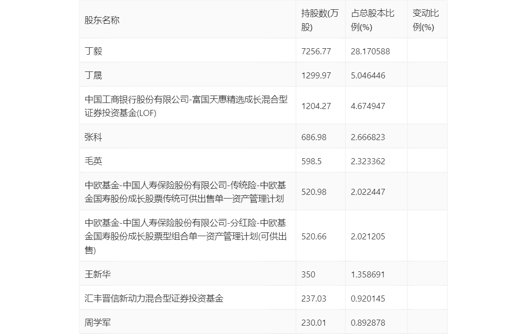Click the percentage 0.920145
This screenshot has width=527, height=334.
(368, 299)
